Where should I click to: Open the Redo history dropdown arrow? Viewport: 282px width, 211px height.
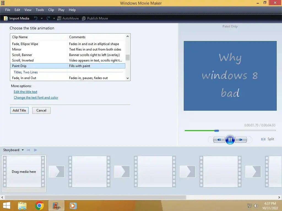(x=54, y=18)
